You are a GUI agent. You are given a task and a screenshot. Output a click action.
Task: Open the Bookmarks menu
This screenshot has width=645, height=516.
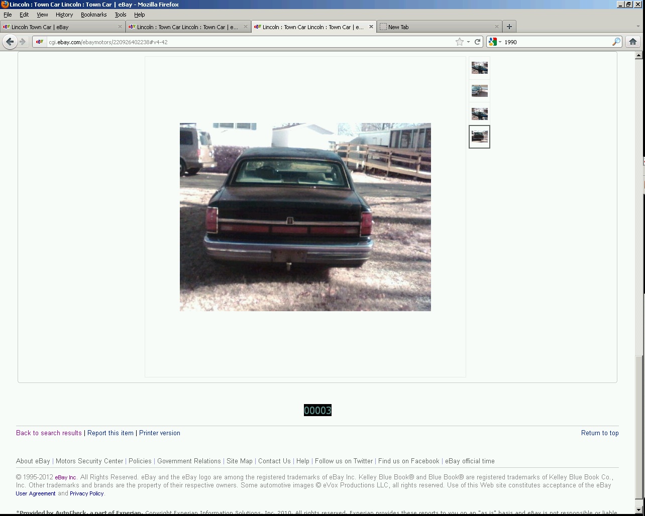pos(93,15)
